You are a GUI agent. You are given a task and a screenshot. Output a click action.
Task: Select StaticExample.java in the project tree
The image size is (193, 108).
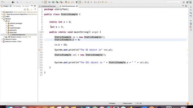(18, 35)
